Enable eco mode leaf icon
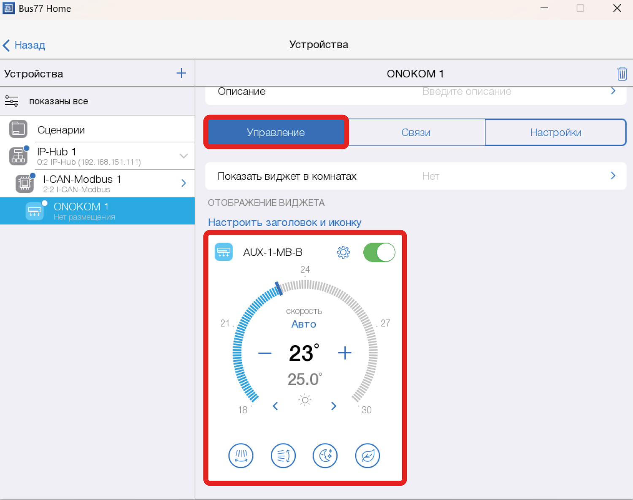Viewport: 633px width, 500px height. pos(367,456)
